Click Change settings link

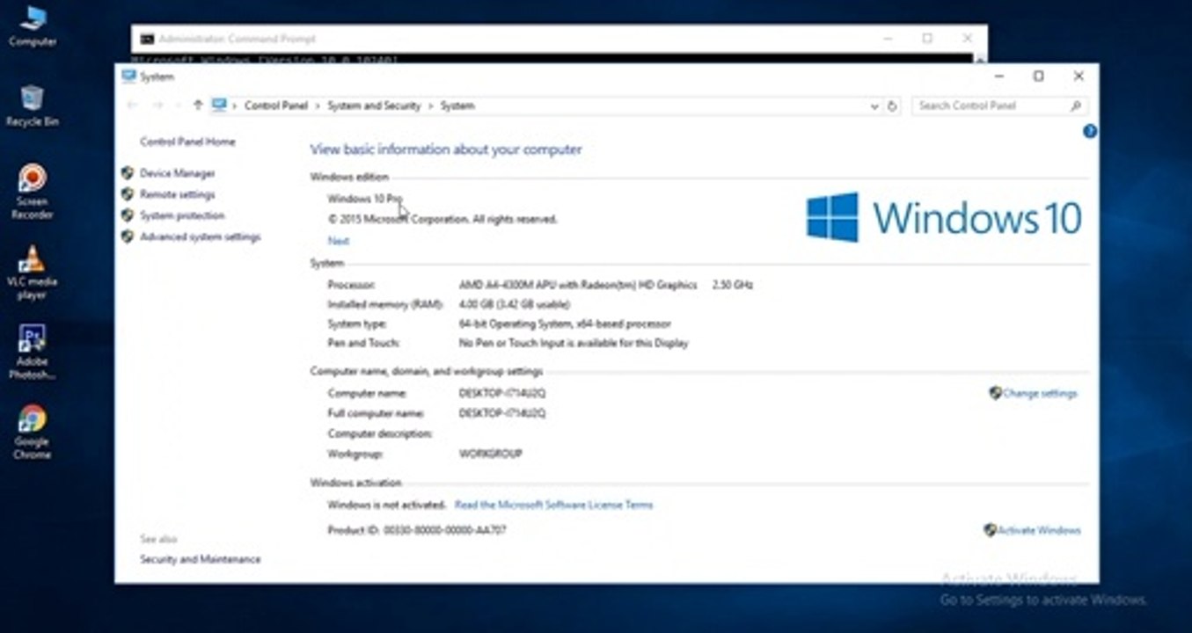tap(1040, 393)
